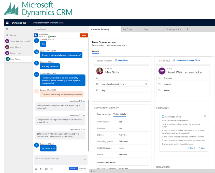
Task: Open Smart Watch screen flicker issue link
Action: pos(188,60)
